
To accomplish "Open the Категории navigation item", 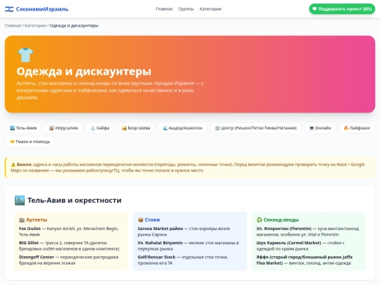I will click(210, 9).
